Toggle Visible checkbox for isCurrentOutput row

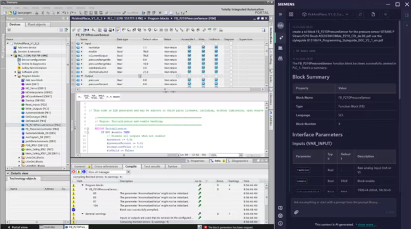click(x=216, y=56)
